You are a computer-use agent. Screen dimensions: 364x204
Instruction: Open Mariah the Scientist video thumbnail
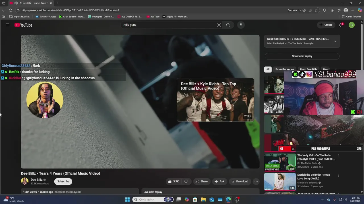point(280,182)
